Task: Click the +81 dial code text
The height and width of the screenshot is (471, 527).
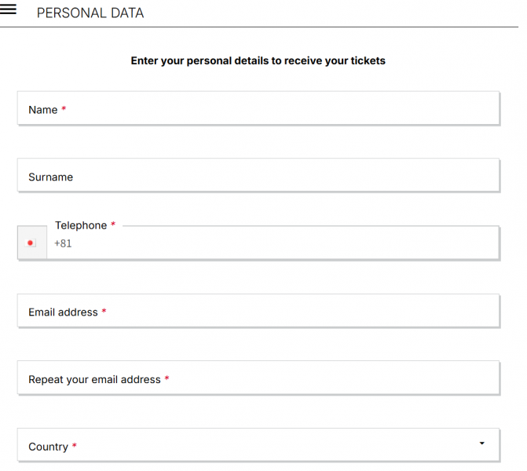Action: 63,243
